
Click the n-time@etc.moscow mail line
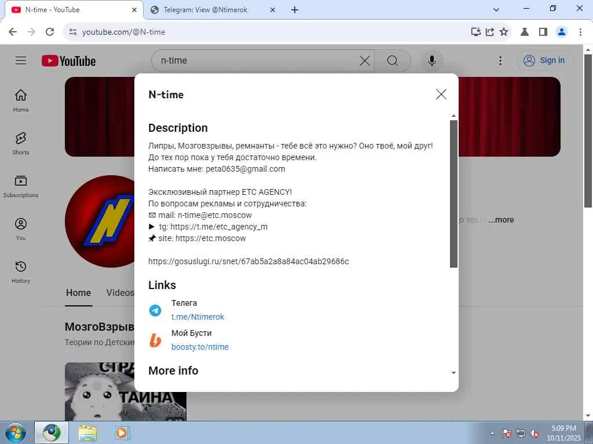[x=200, y=215]
